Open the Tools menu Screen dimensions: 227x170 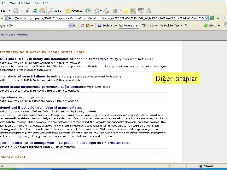tap(37, 3)
